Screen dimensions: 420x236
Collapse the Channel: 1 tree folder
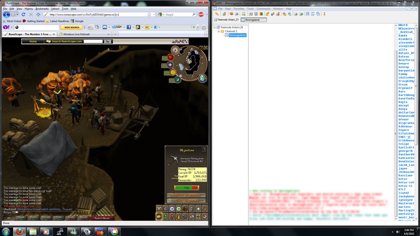219,31
